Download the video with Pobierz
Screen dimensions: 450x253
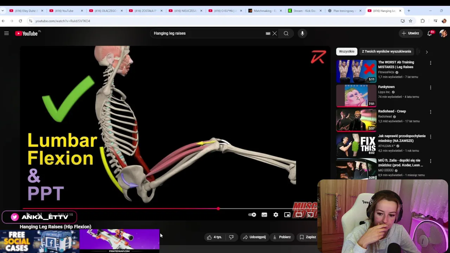coord(282,237)
